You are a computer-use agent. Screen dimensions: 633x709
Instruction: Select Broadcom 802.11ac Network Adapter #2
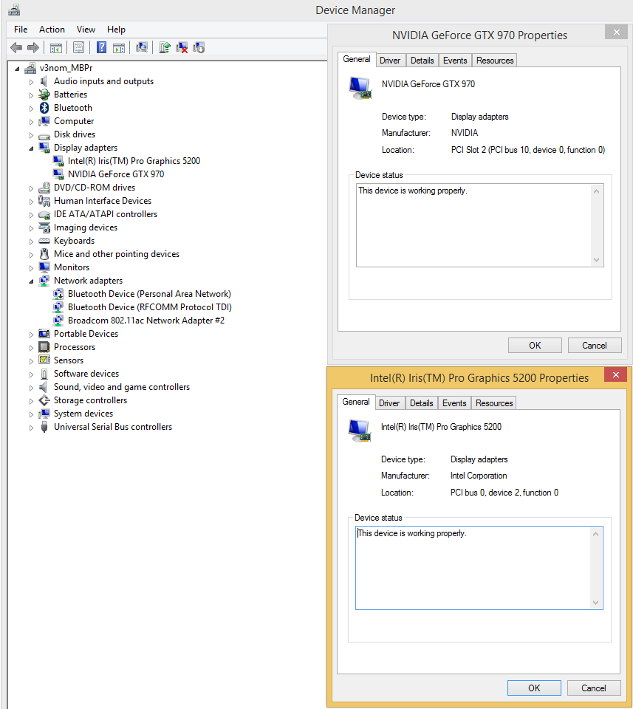coord(146,321)
